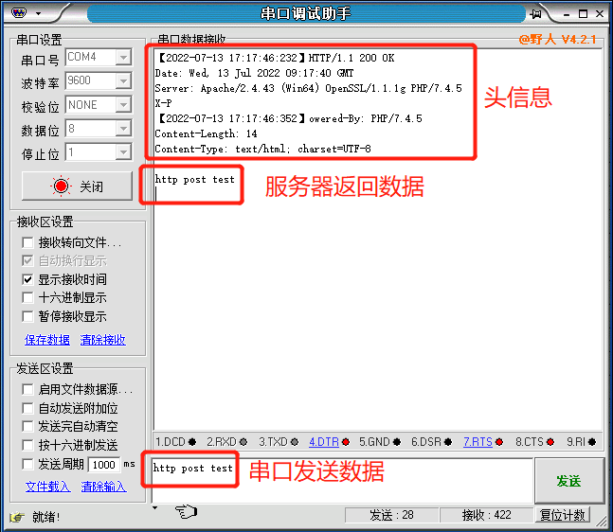Click the status bar icon beside 就绪

pos(17,517)
